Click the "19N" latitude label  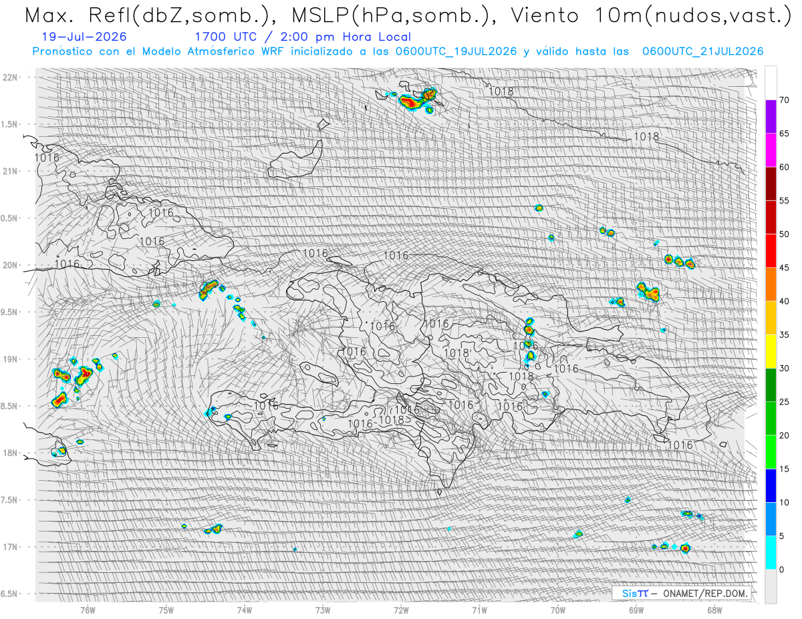click(x=11, y=359)
